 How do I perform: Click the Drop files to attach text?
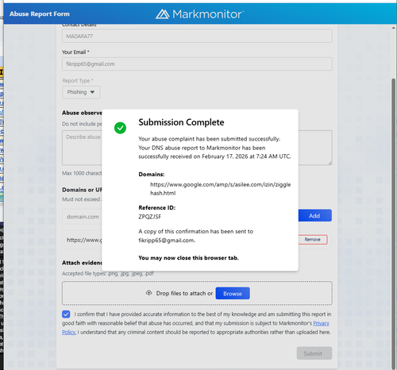(184, 293)
